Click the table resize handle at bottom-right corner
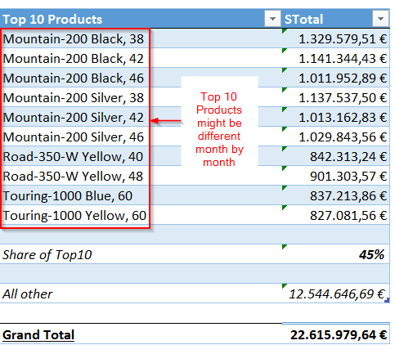Image resolution: width=395 pixels, height=354 pixels. click(x=387, y=300)
